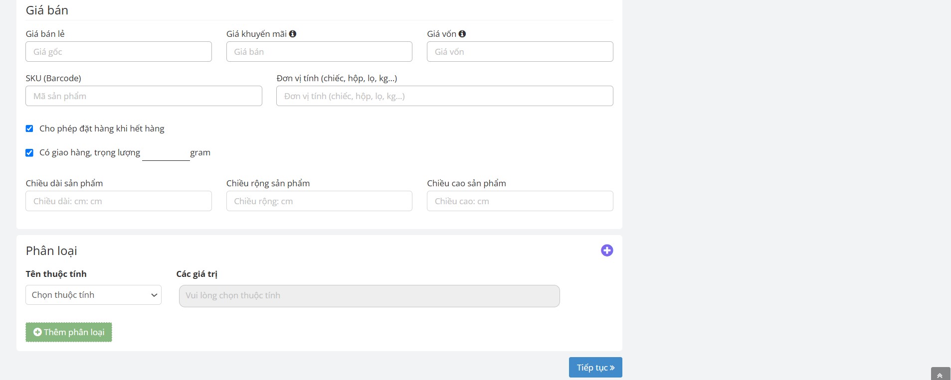Image resolution: width=951 pixels, height=380 pixels.
Task: Open the Chọn thuộc tính dropdown
Action: 93,295
